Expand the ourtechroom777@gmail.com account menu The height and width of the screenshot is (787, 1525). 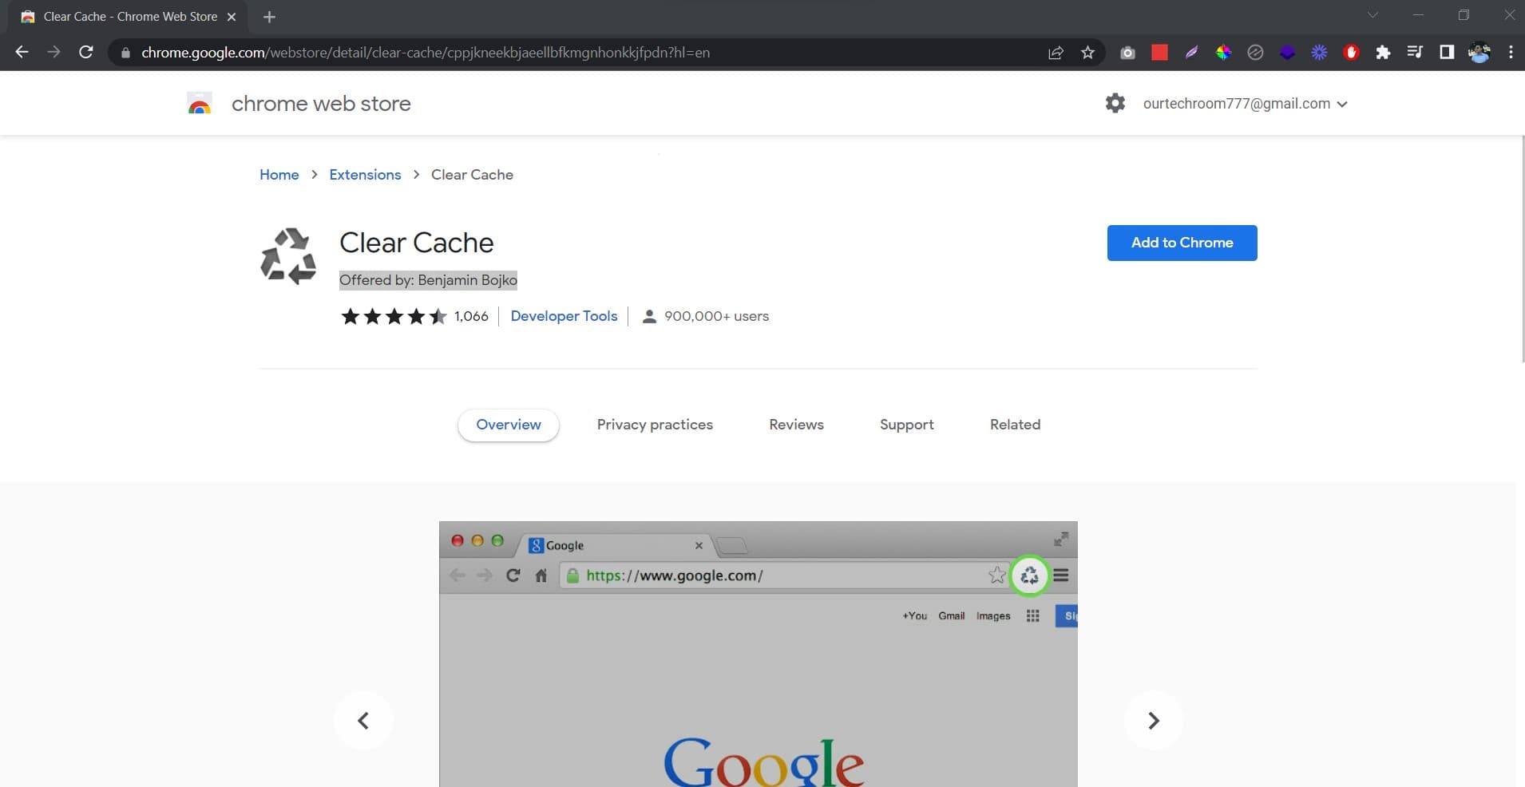[x=1245, y=104]
